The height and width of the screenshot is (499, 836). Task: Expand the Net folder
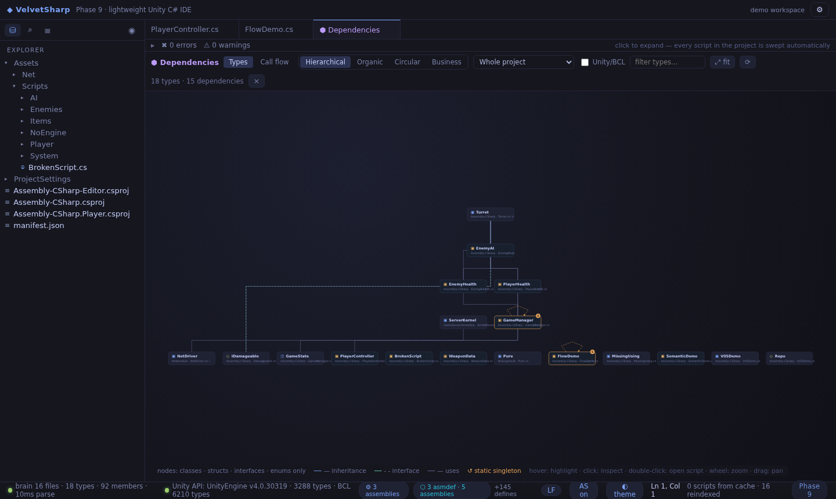tap(14, 75)
